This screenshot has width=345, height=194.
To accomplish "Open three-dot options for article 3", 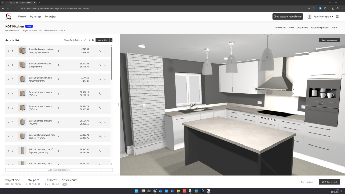I will [105, 79].
